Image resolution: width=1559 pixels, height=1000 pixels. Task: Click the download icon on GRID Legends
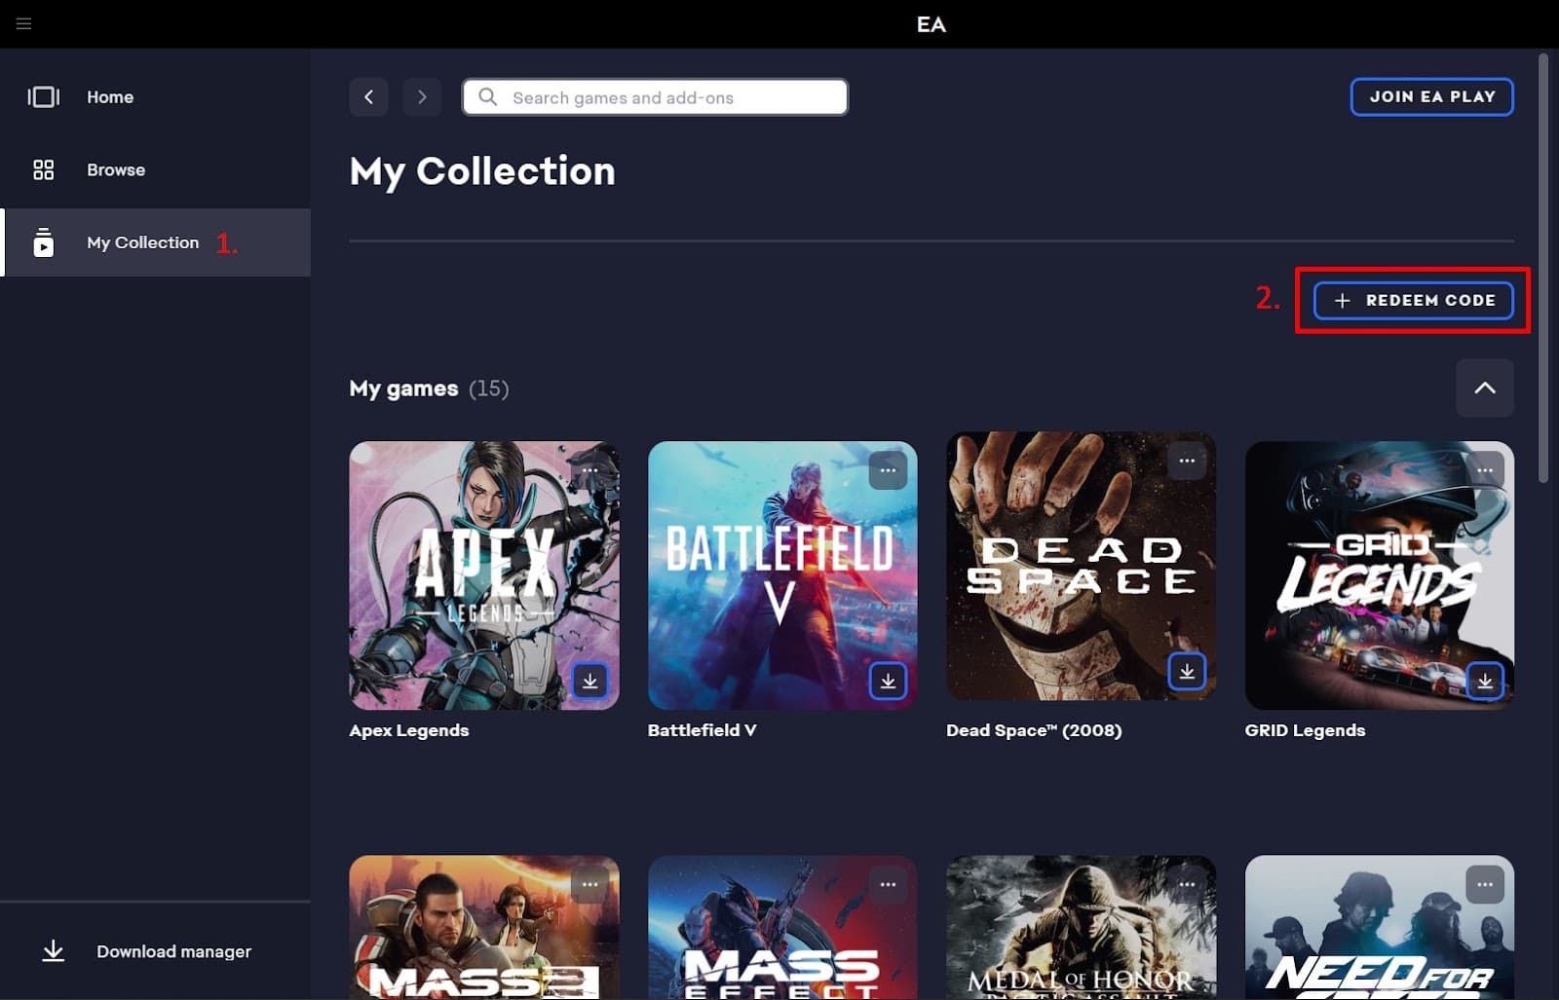click(x=1485, y=681)
